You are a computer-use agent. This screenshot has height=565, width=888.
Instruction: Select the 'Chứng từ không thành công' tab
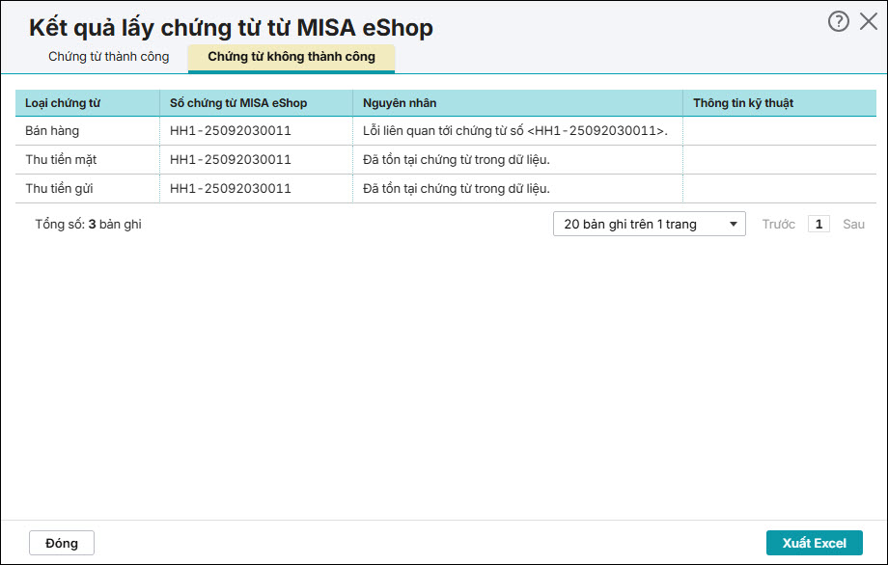pyautogui.click(x=291, y=57)
